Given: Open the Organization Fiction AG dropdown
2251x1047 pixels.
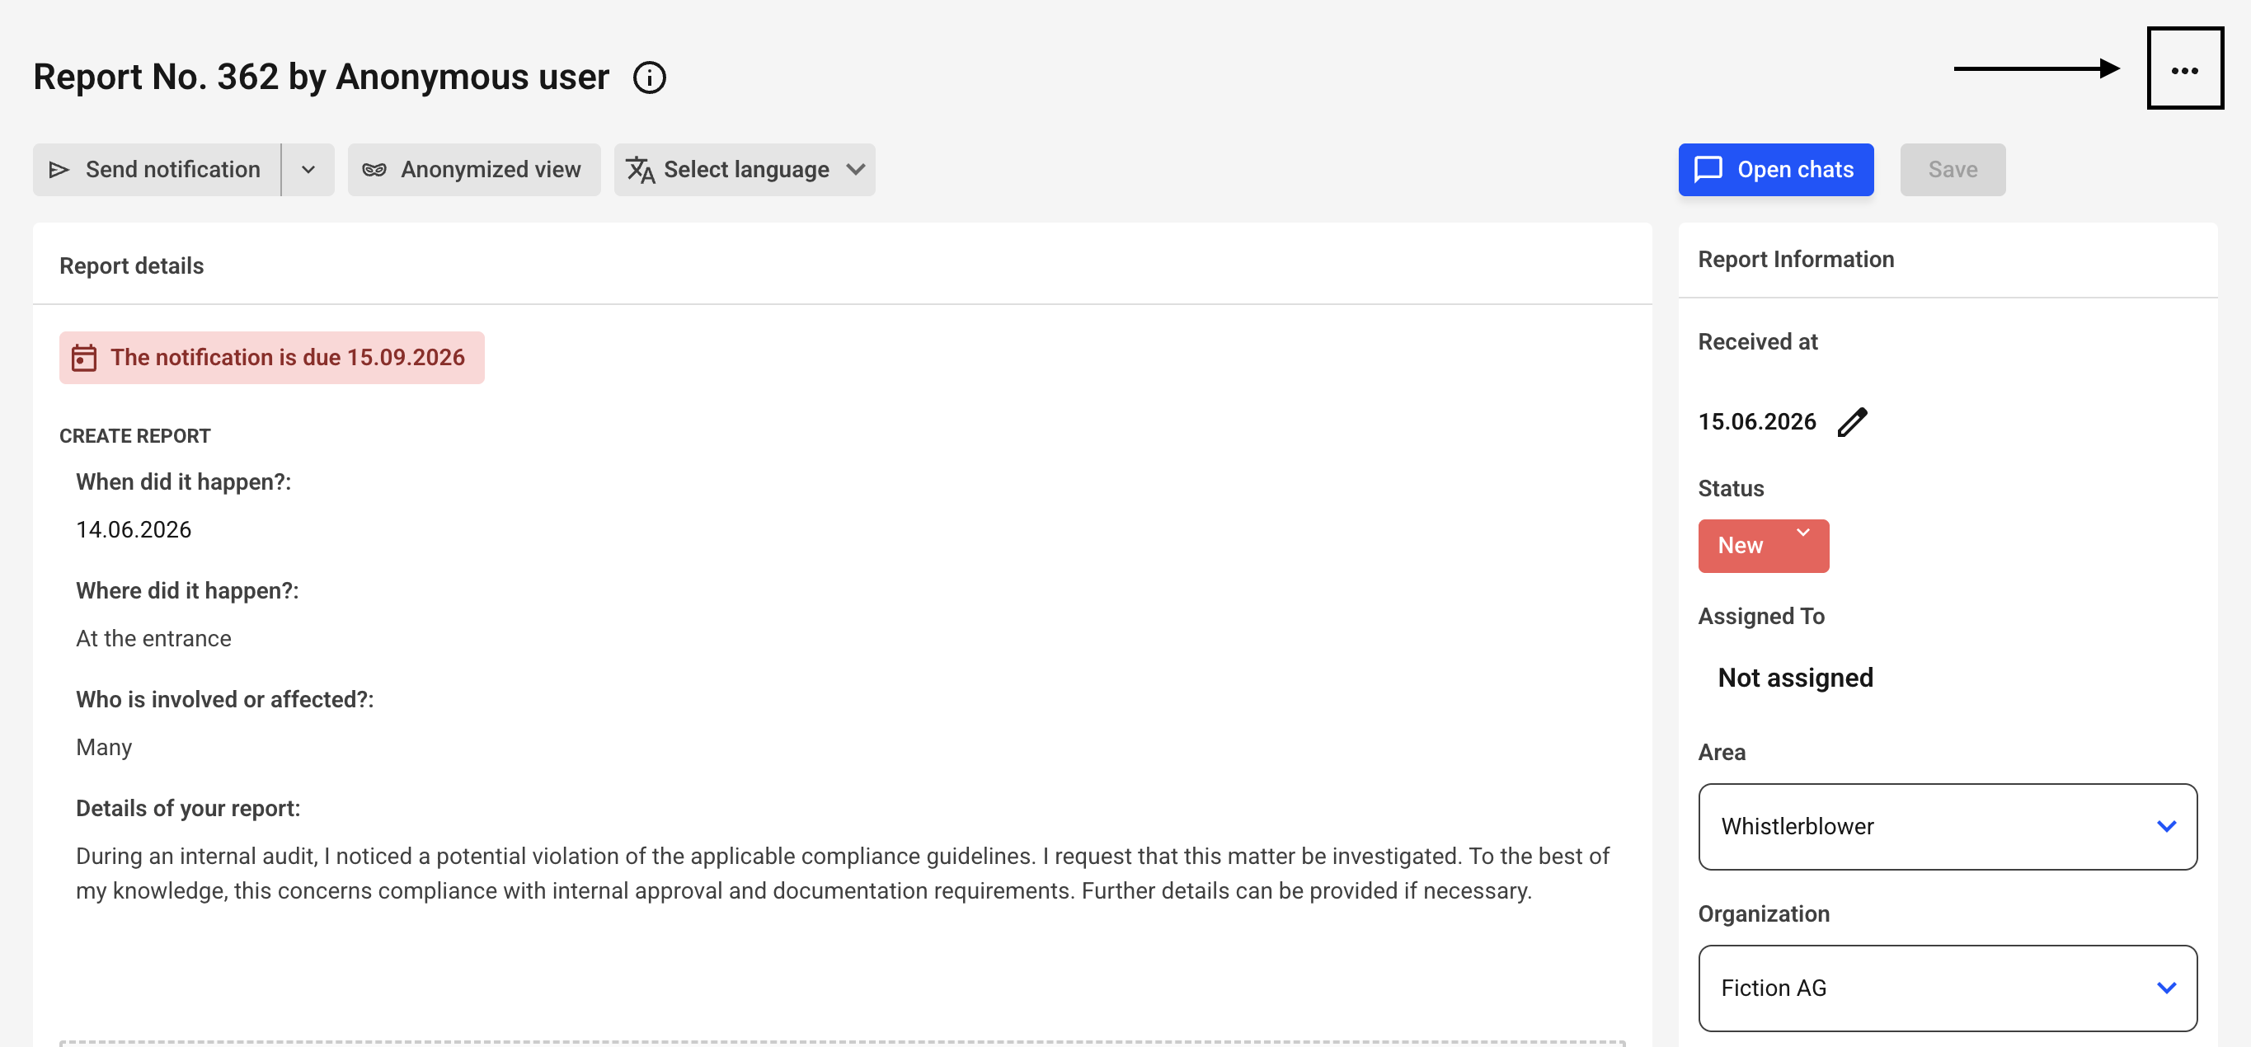Looking at the screenshot, I should [1947, 988].
